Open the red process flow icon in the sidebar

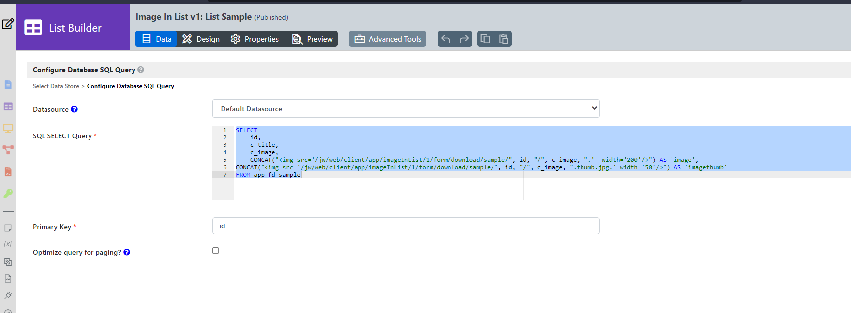[x=8, y=149]
